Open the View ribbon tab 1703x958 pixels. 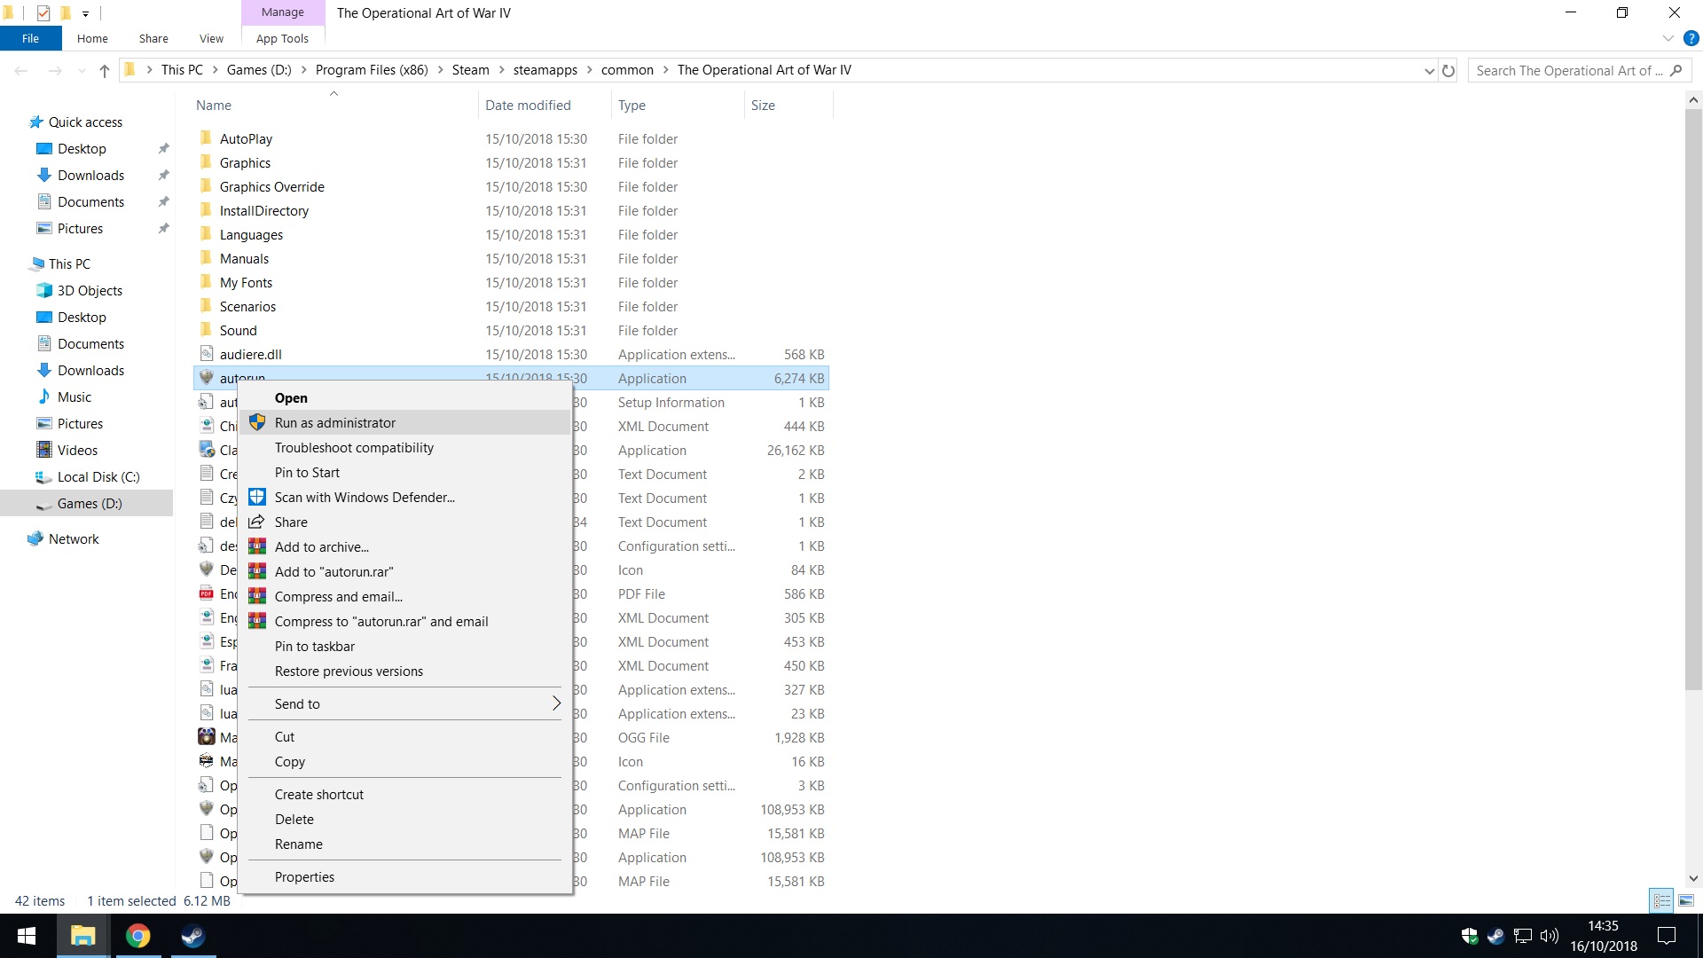[x=211, y=38]
